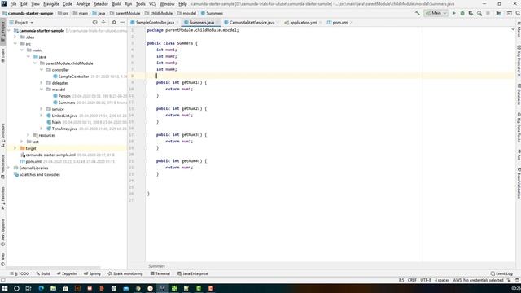Viewport: 521px width, 293px height.
Task: Hide the Project panel with minus icon
Action: click(x=123, y=22)
